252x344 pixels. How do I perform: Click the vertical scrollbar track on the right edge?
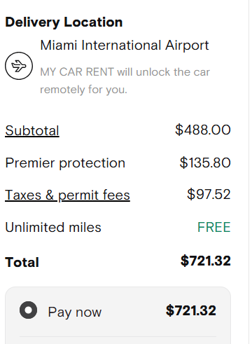tap(251, 172)
